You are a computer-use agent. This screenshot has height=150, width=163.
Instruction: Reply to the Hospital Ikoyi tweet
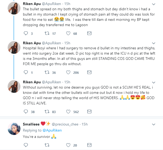[x=26, y=72]
